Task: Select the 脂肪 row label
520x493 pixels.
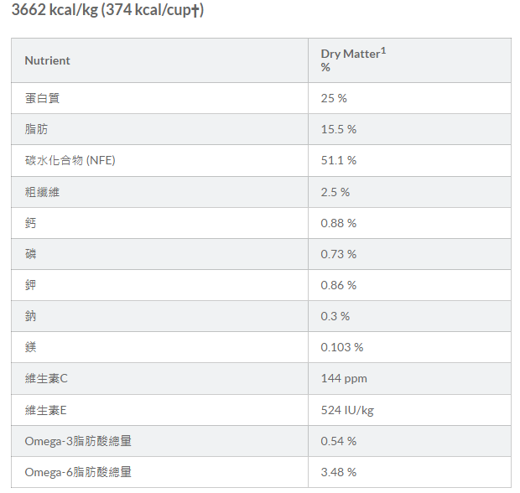Action: pyautogui.click(x=36, y=129)
